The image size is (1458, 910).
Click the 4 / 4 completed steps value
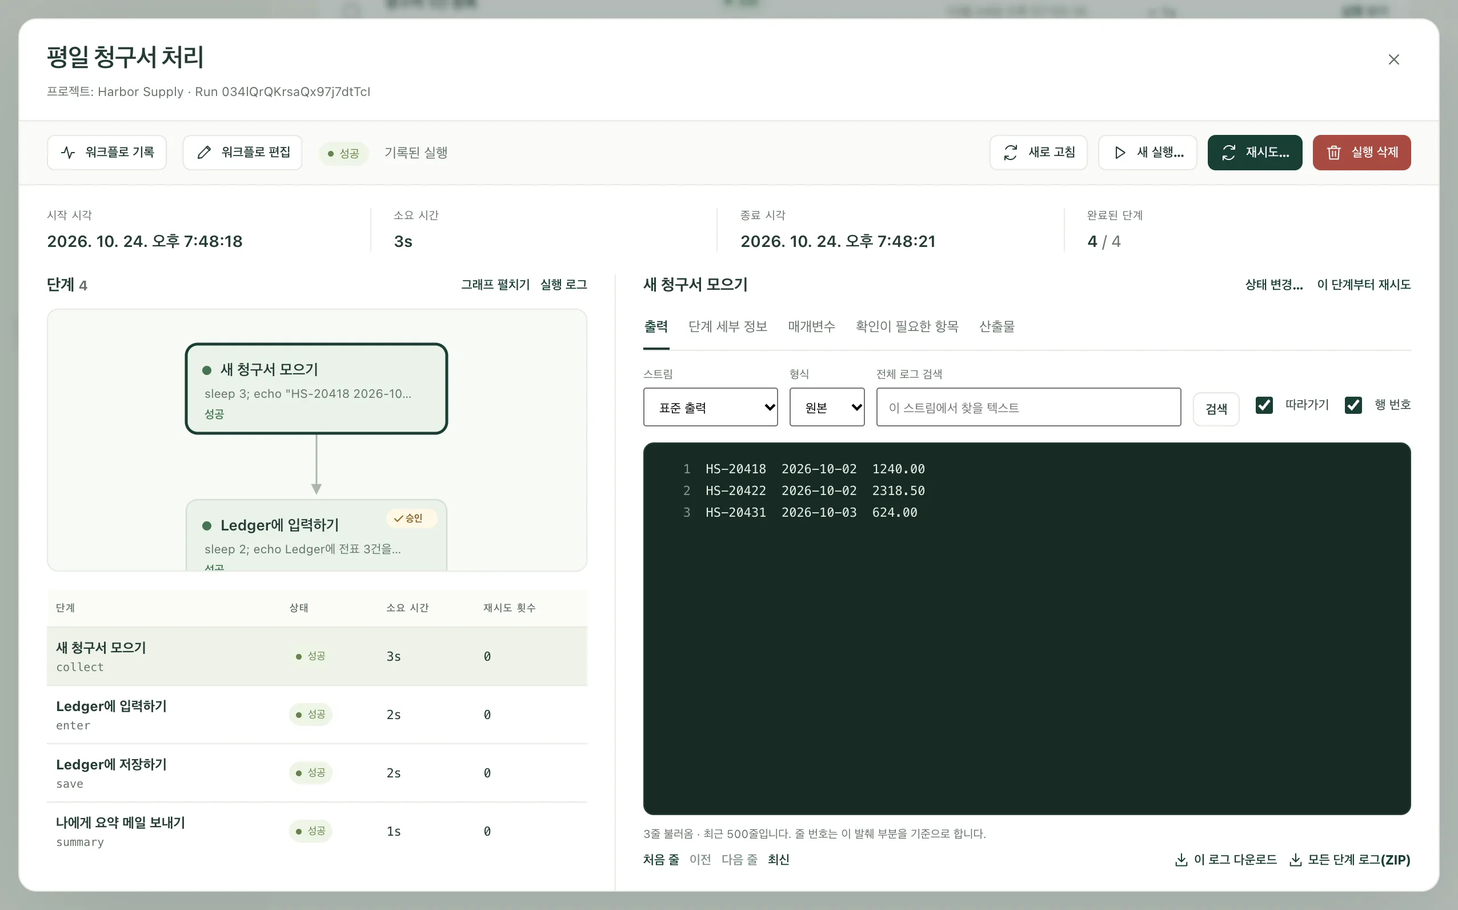point(1104,241)
